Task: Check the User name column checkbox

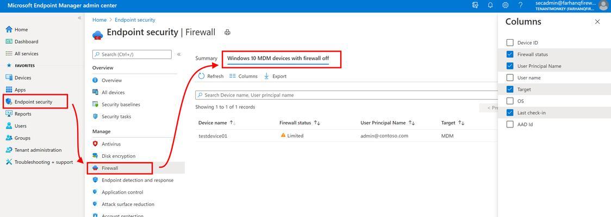Action: click(510, 78)
